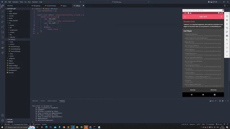Tap Android home navigation button
Image resolution: width=230 pixels, height=129 pixels.
pyautogui.click(x=203, y=95)
